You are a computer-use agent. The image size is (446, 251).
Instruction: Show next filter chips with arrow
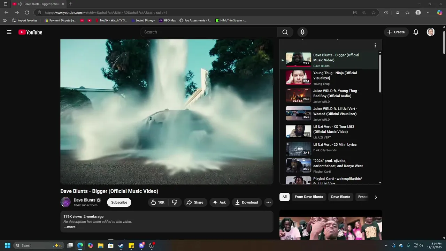coord(376,197)
